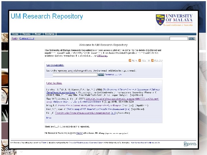Open the About menu item
207x155 pixels.
coord(38,34)
